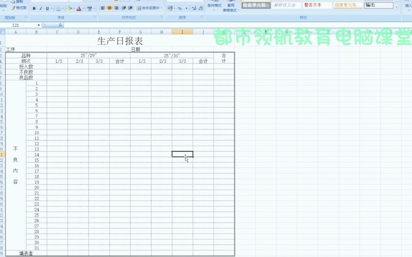Select the cell containing number 14

click(36, 154)
